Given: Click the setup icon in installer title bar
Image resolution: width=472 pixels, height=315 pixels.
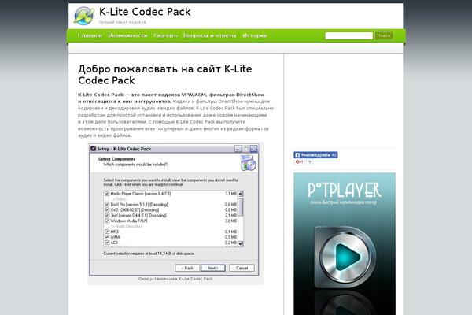Looking at the screenshot, I should pos(94,149).
